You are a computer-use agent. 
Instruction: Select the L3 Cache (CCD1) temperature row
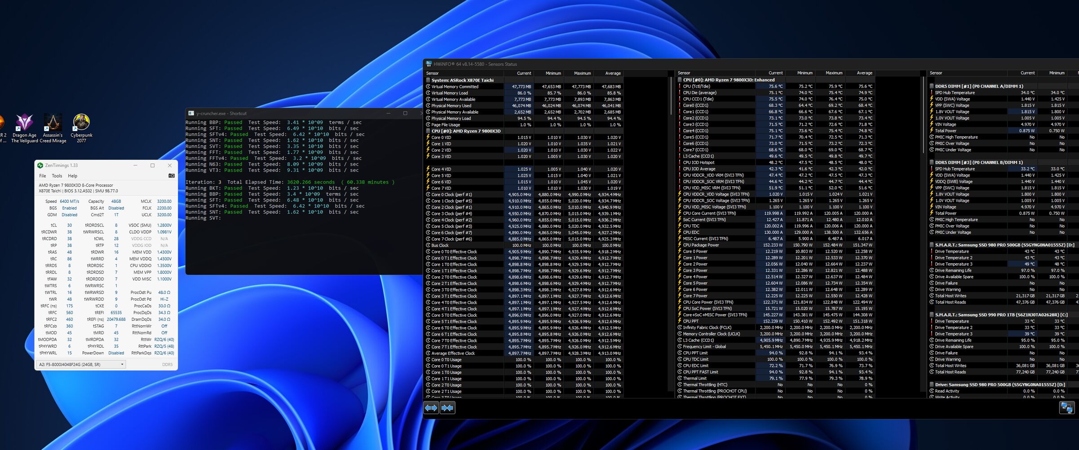tap(776, 156)
